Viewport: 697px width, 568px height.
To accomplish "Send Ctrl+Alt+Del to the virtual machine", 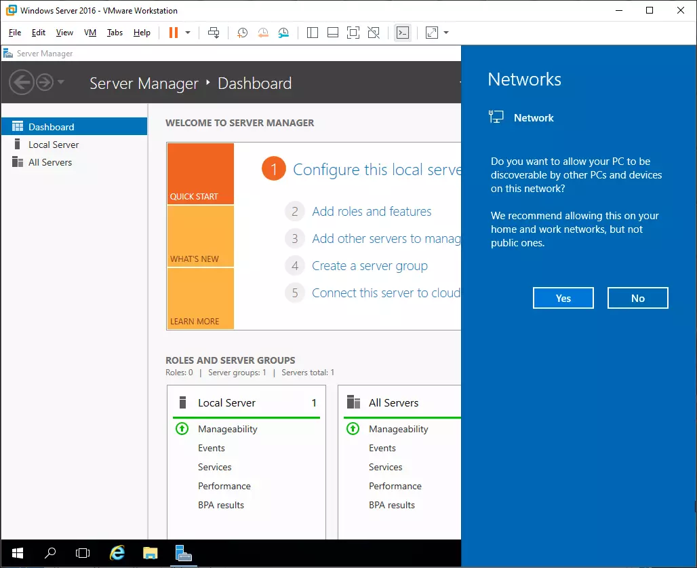I will point(214,33).
